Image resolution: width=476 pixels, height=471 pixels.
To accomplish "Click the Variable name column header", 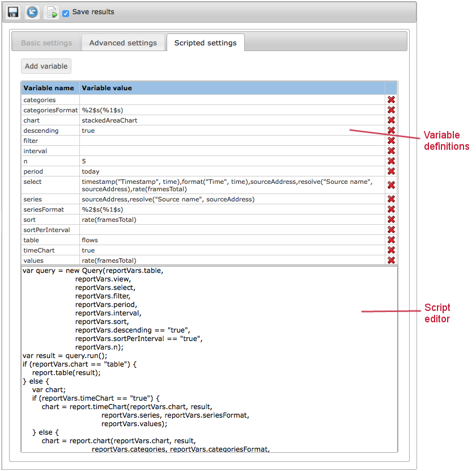I will pyautogui.click(x=50, y=88).
